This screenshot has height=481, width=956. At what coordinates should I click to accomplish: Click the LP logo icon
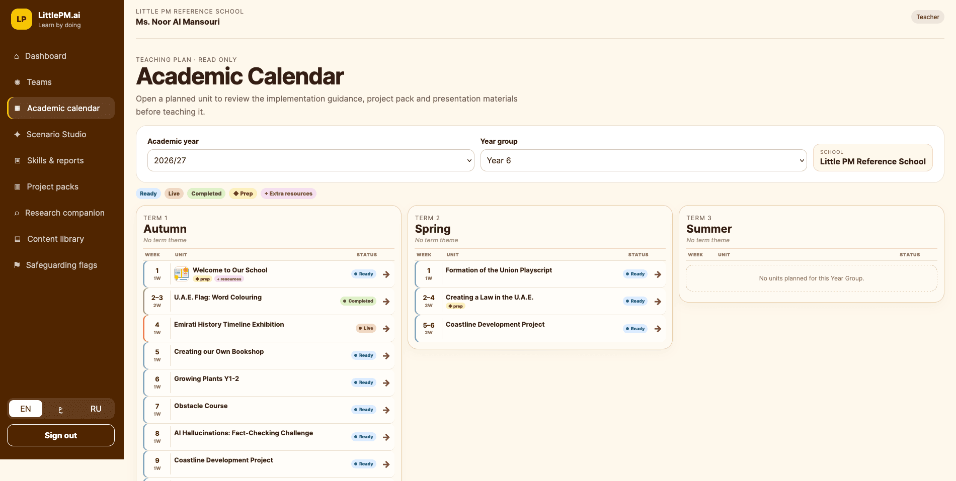point(22,19)
